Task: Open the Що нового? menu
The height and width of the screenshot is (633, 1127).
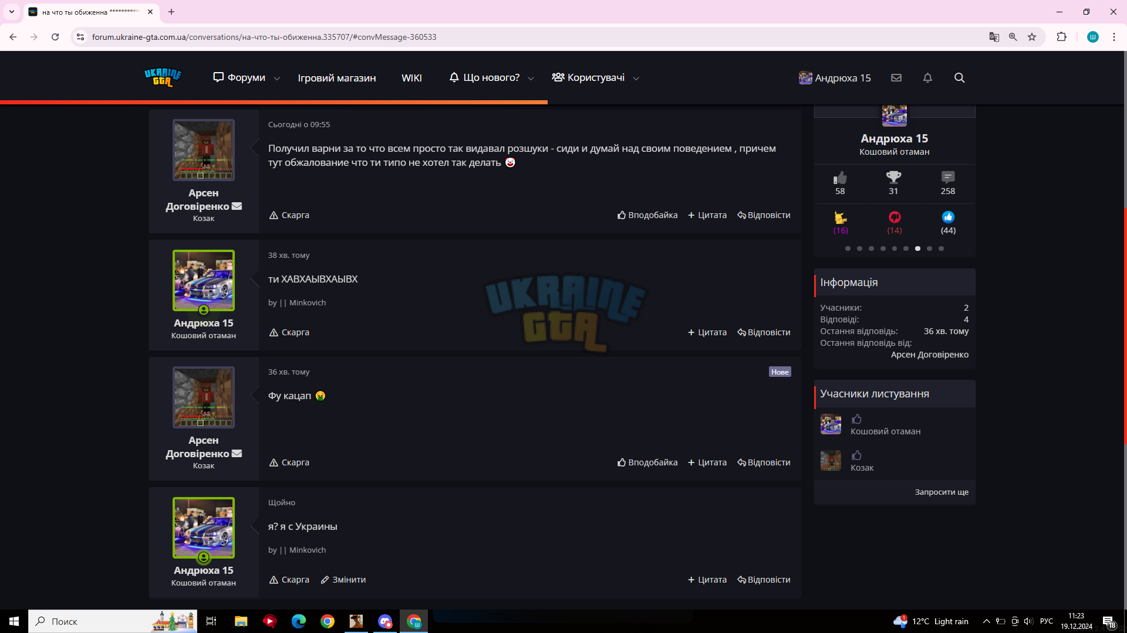Action: click(x=484, y=77)
